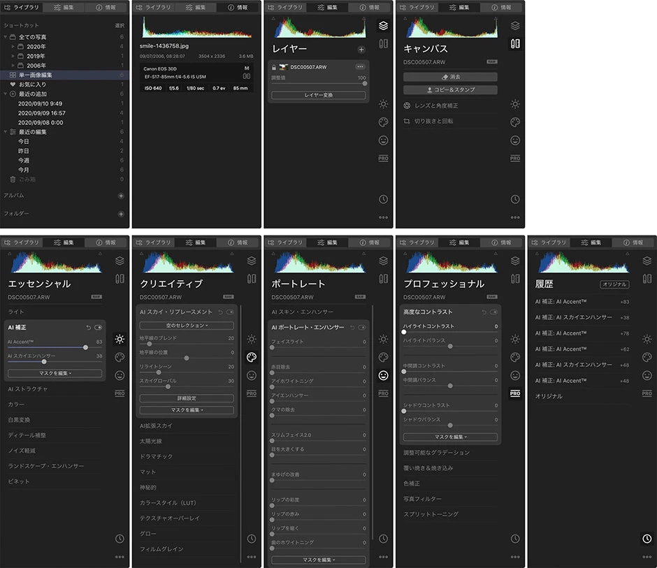Add an album with the アルバム plus icon
The height and width of the screenshot is (568, 657).
pyautogui.click(x=121, y=196)
